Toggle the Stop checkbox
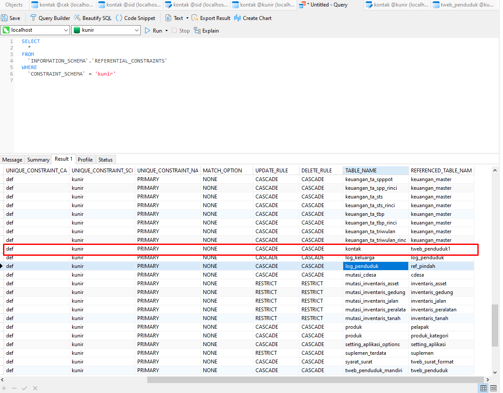This screenshot has width=503, height=393. tap(173, 30)
